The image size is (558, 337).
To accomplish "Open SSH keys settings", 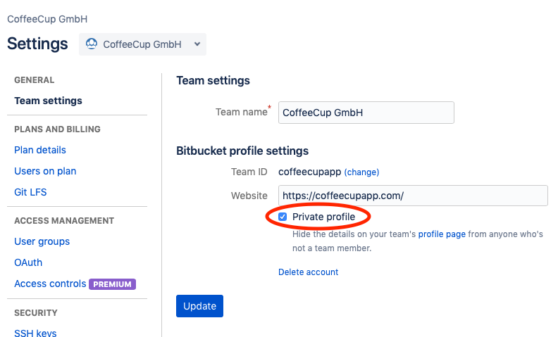I will click(x=35, y=333).
